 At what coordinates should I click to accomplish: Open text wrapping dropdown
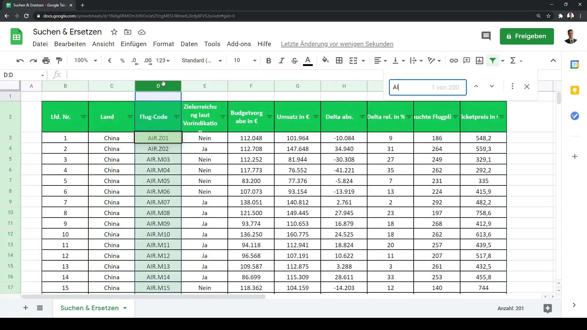tap(416, 61)
